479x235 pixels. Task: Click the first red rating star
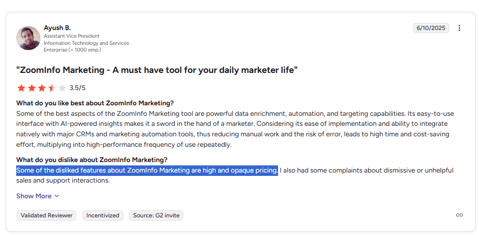tap(21, 88)
